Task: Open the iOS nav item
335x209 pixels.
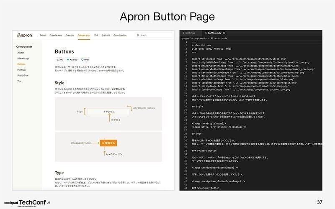Action: [x=96, y=35]
